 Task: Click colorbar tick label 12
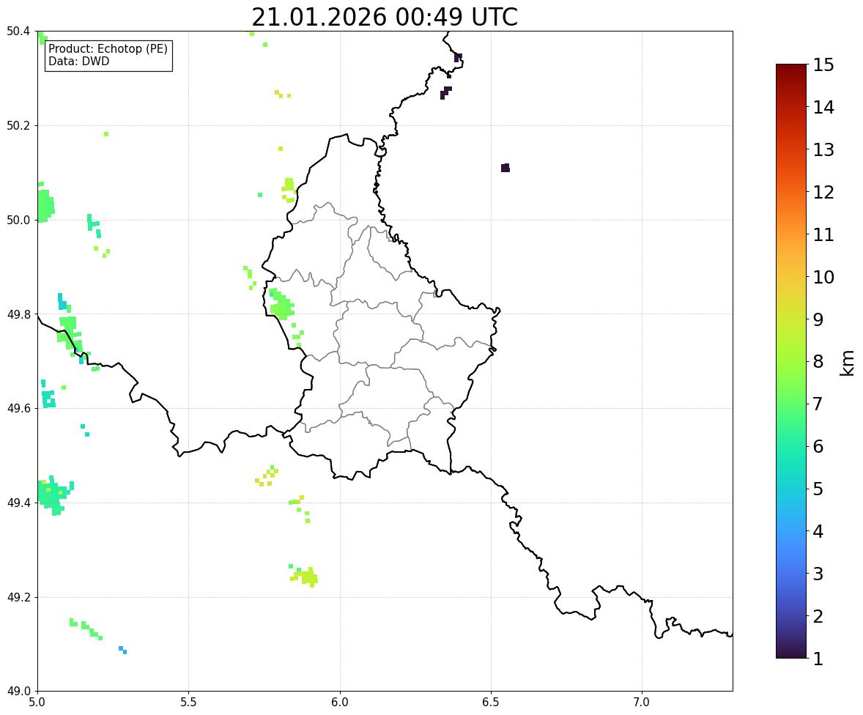[823, 192]
